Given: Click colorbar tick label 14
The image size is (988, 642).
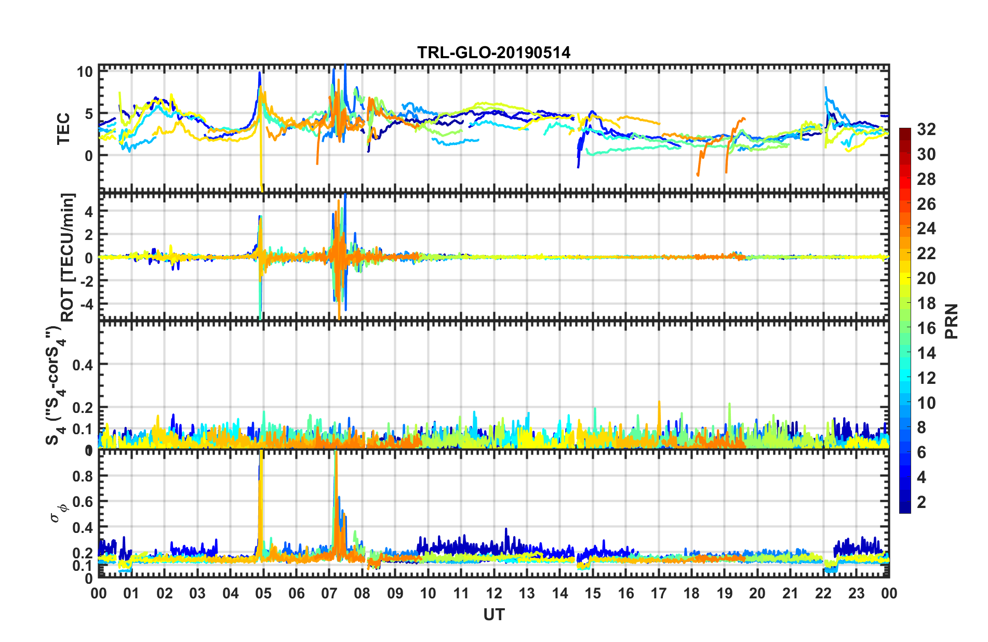Looking at the screenshot, I should point(926,353).
